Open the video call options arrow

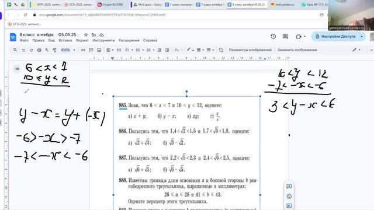point(304,36)
